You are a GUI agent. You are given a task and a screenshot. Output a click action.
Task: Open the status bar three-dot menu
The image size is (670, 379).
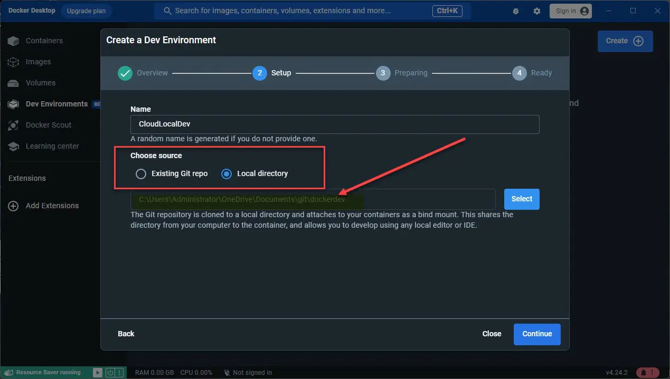point(120,372)
